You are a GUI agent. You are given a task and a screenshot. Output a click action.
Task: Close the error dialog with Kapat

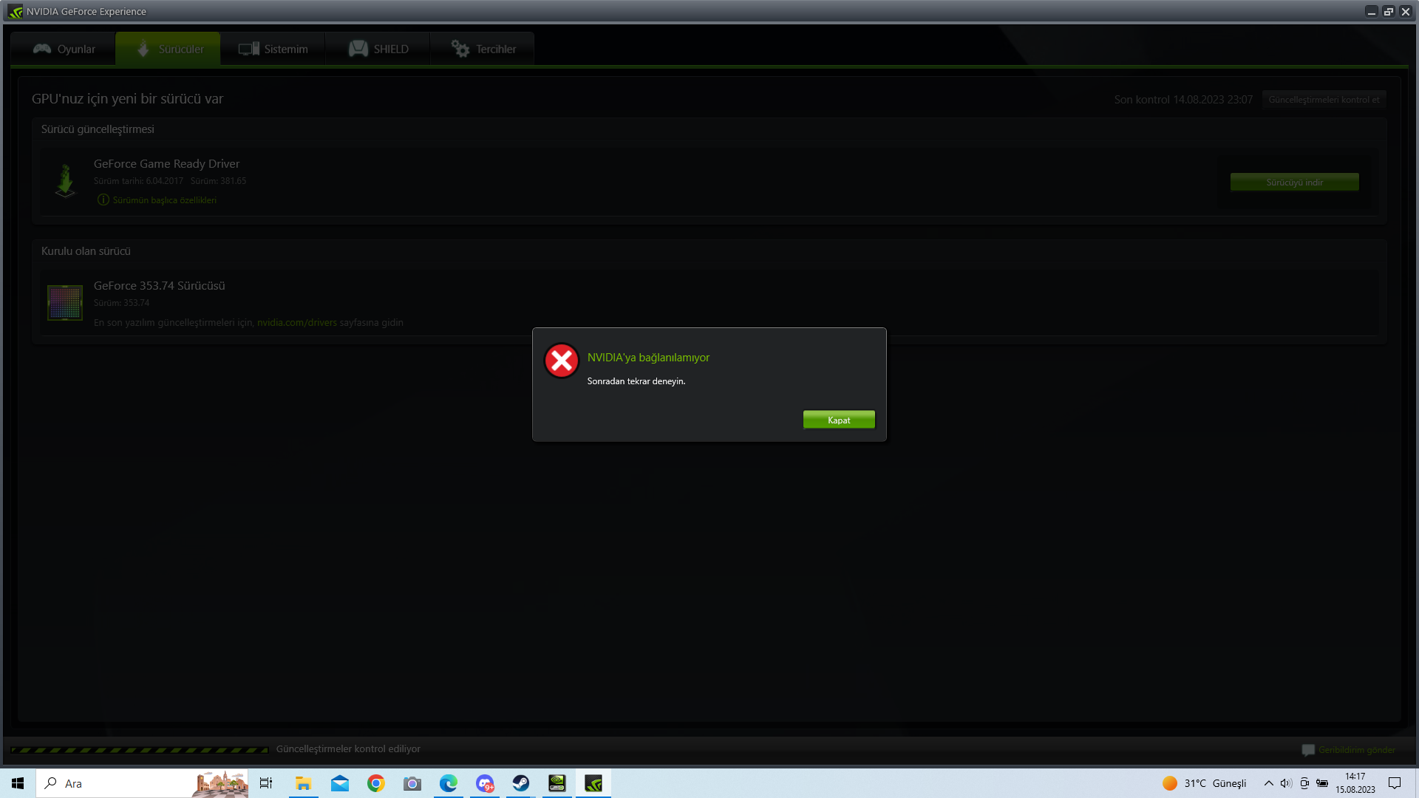pyautogui.click(x=839, y=420)
